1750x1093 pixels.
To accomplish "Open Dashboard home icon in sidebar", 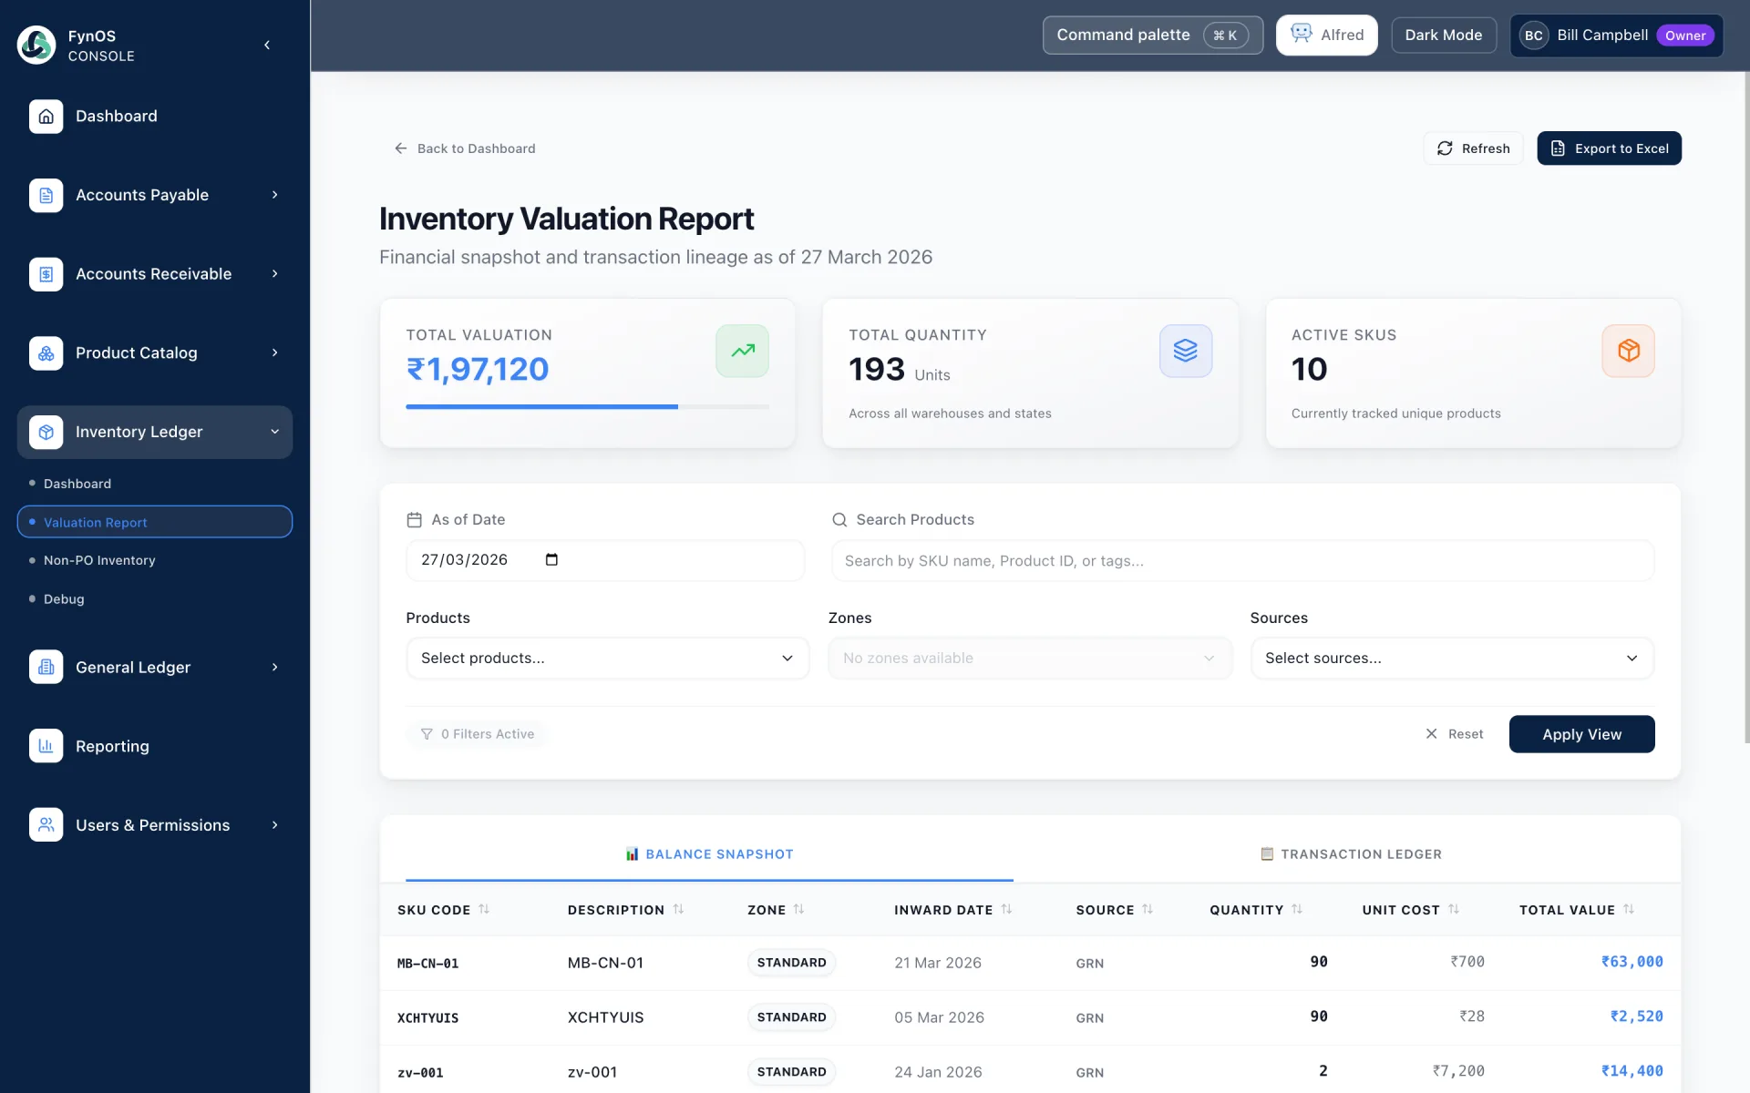I will pos(46,117).
